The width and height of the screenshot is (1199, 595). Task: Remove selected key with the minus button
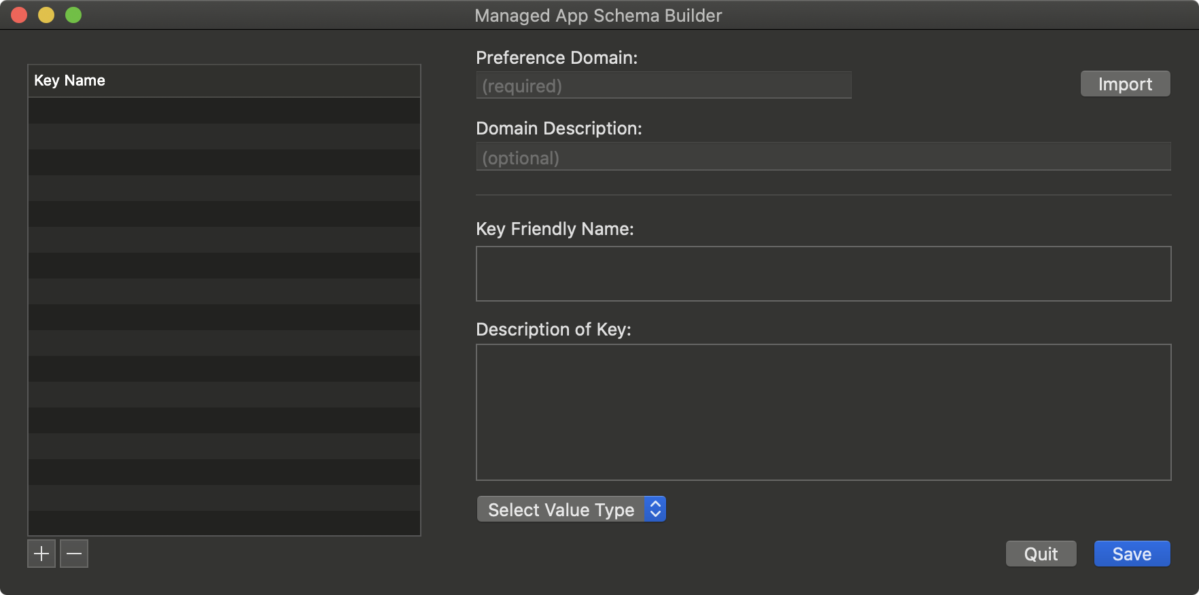tap(74, 554)
